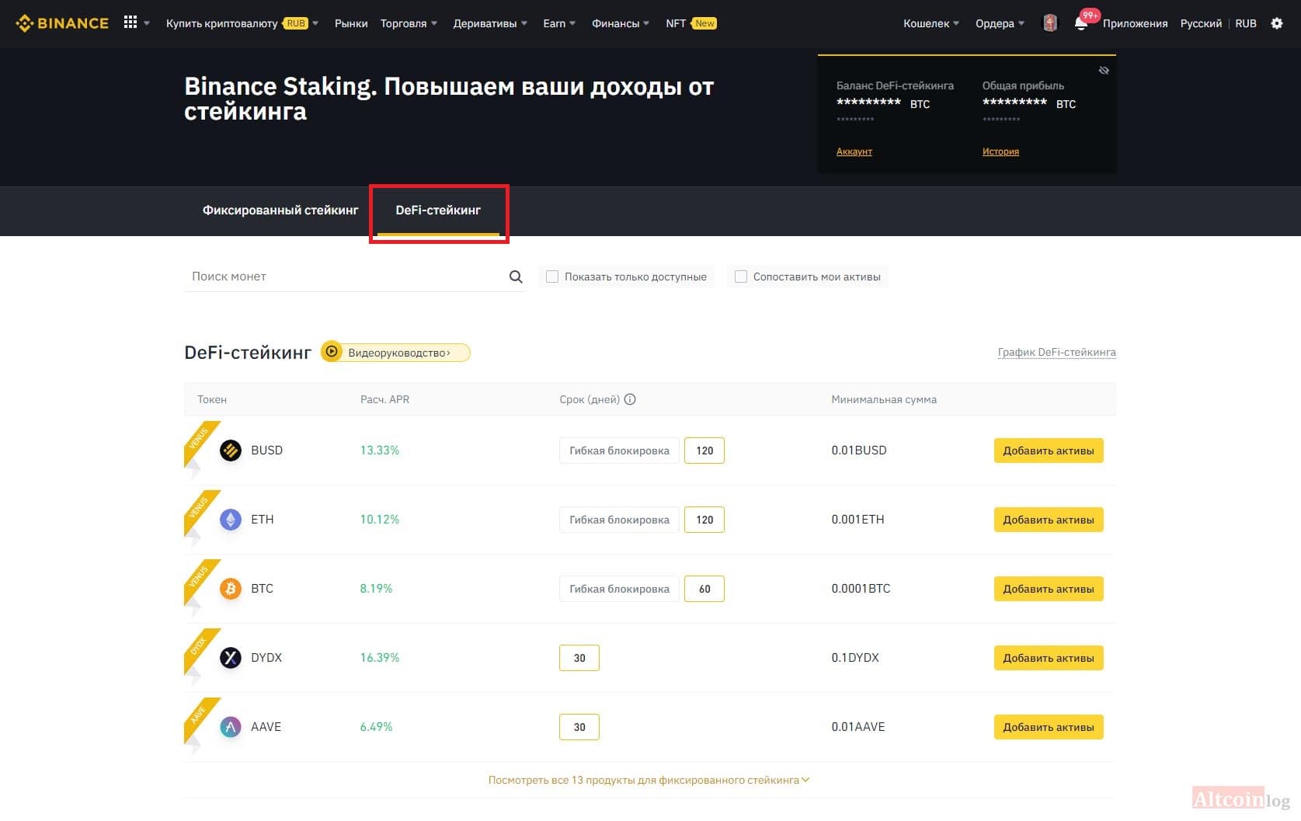Click the search magnifier icon
1301x821 pixels.
coord(516,277)
